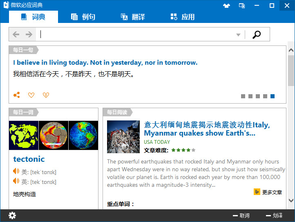Select the first daily sentence page dot
295x222 pixels.
(243, 96)
